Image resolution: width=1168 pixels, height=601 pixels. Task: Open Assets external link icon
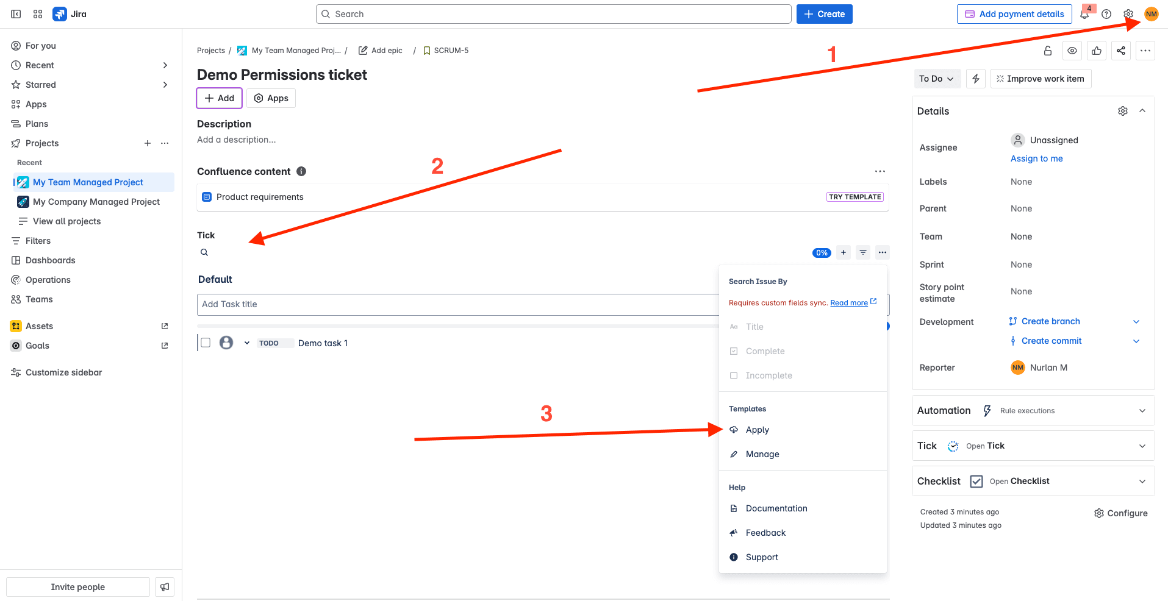(165, 326)
